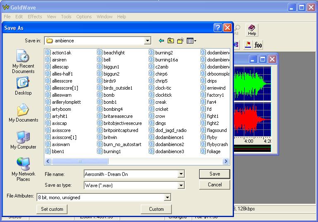The width and height of the screenshot is (318, 222).
Task: Open the File Attributes dropdown
Action: [x=167, y=198]
